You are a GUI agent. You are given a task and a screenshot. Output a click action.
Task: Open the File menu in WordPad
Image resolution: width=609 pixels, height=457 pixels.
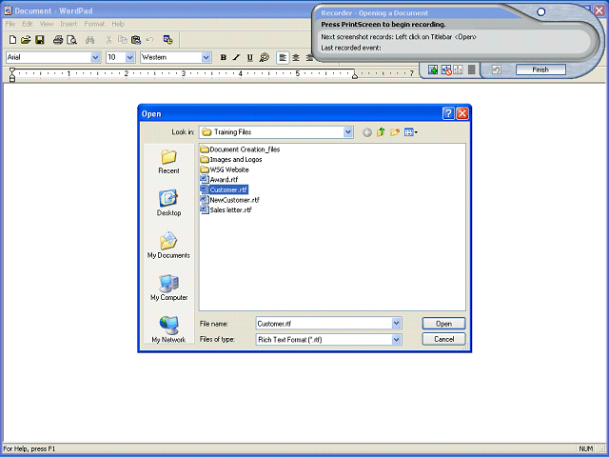click(x=10, y=24)
